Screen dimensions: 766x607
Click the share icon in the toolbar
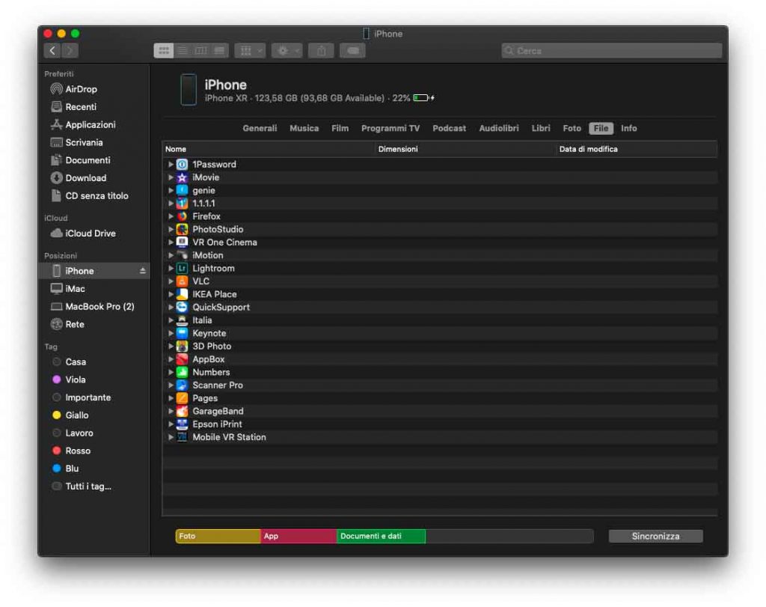(x=321, y=51)
